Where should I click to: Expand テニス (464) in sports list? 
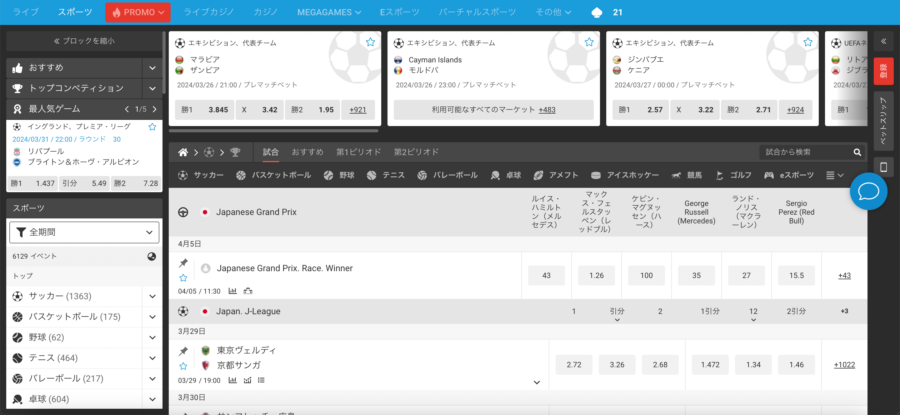tap(152, 358)
